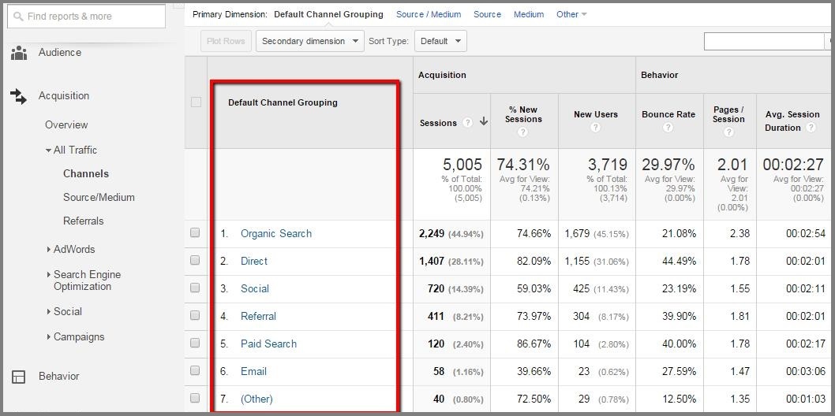Check the Organic Search row checkbox
This screenshot has height=416, width=835.
(195, 232)
